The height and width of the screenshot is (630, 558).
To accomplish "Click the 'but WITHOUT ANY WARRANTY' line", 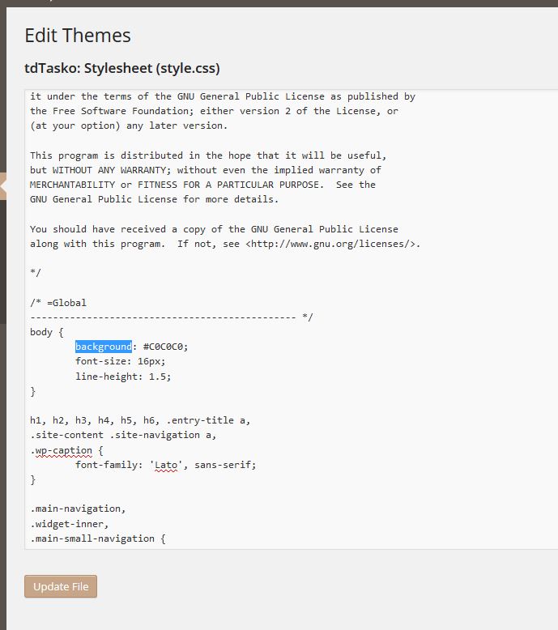I will [206, 170].
